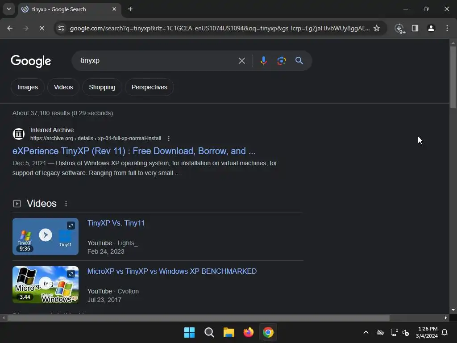Search by image with Google Lens

281,61
